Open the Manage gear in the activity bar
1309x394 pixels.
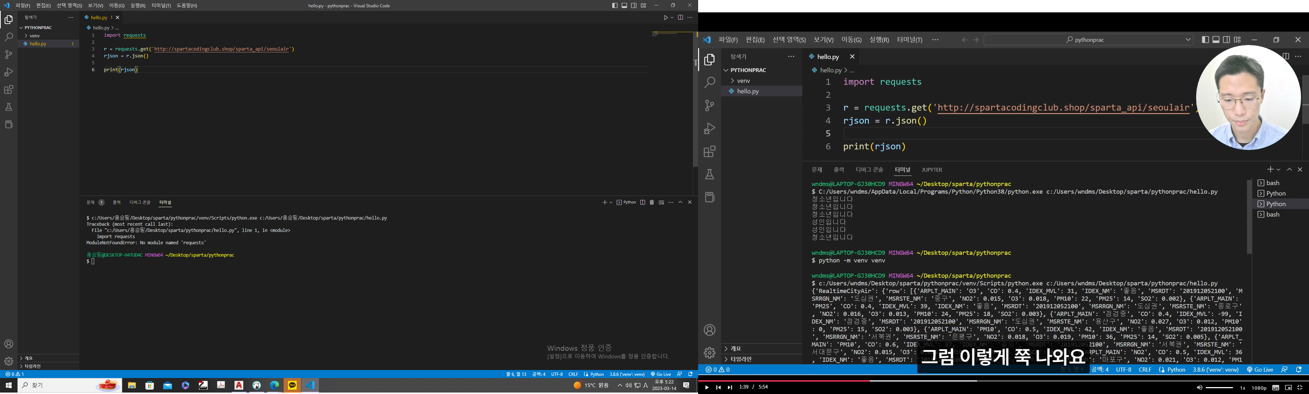point(9,362)
